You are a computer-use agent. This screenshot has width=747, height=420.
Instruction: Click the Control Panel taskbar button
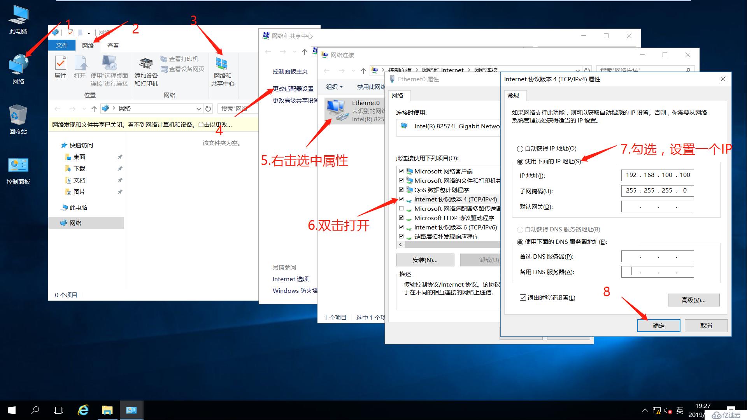point(132,410)
